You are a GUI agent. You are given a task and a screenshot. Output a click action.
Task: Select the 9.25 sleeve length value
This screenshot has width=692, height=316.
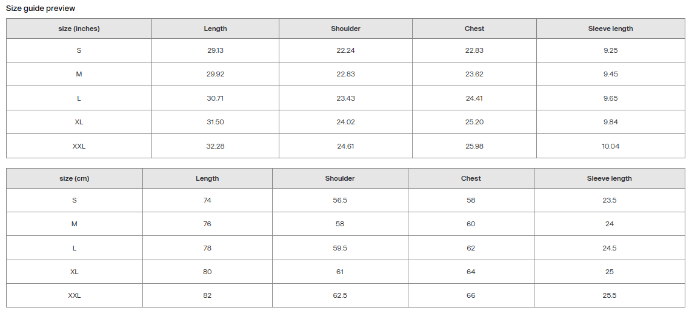pyautogui.click(x=610, y=50)
